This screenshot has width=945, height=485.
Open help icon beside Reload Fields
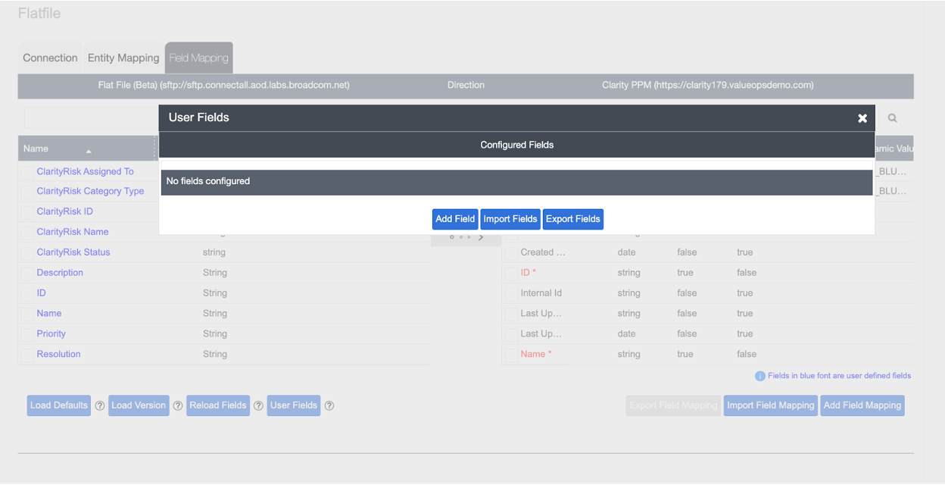[x=258, y=405]
